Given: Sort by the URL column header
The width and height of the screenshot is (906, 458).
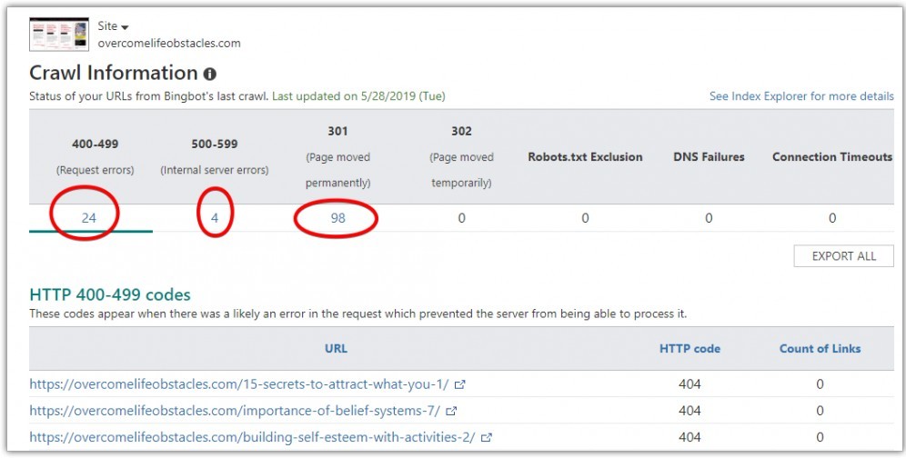Looking at the screenshot, I should coord(336,348).
